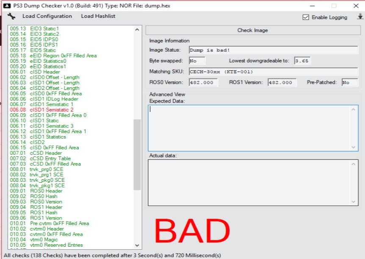Select 006.10 cISD1 Static entry
The height and width of the screenshot is (259, 365).
coord(34,120)
